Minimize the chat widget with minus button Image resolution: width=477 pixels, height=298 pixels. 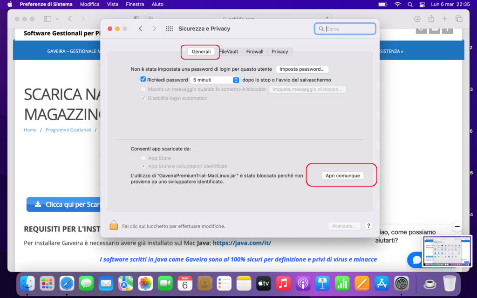point(457,226)
